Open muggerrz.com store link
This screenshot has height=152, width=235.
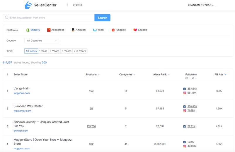pos(22,148)
